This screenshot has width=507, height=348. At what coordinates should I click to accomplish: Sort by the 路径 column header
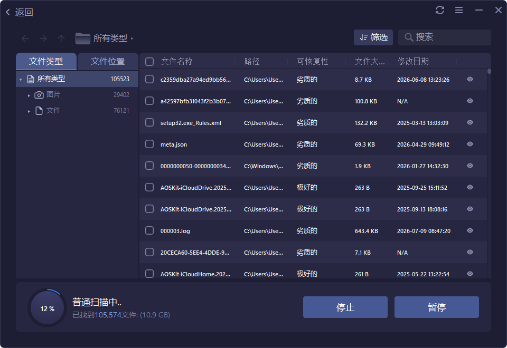point(252,61)
